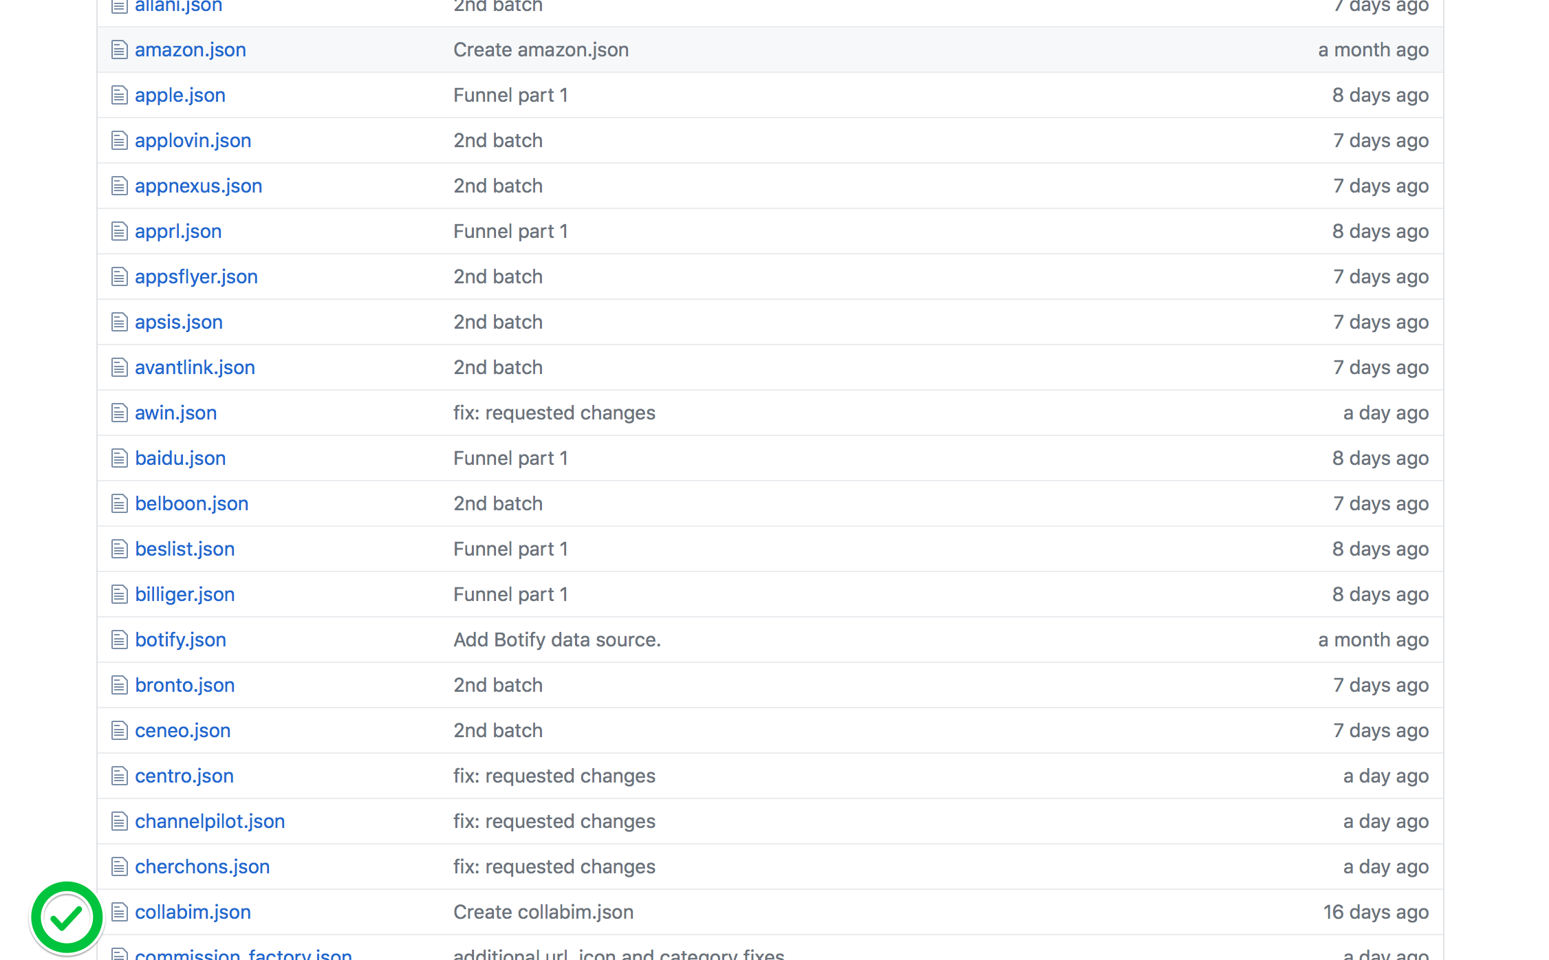Click the file icon beside billiger.json
Screen dimensions: 1549x960
click(x=119, y=594)
